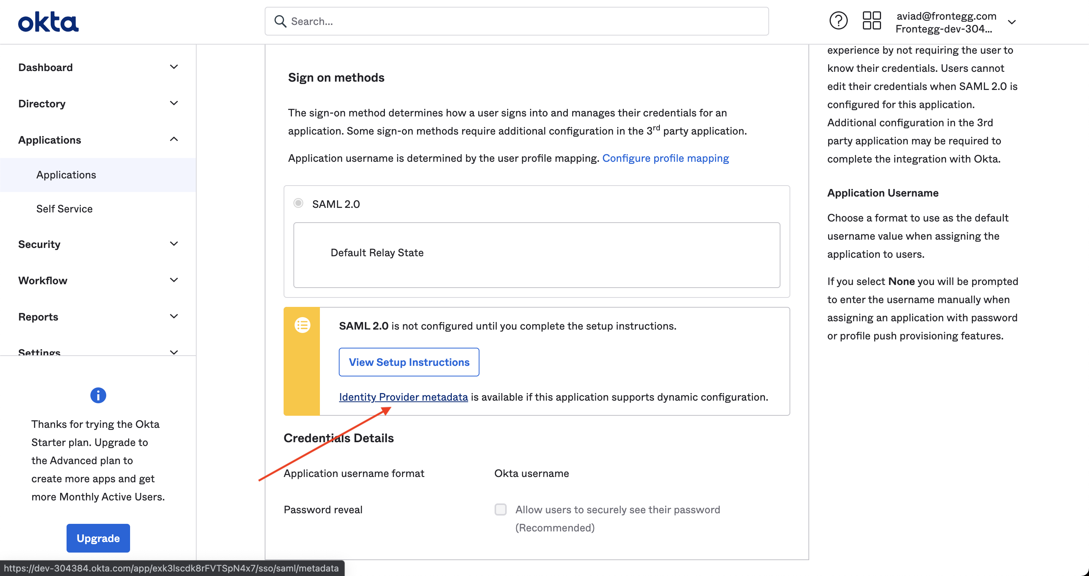Image resolution: width=1089 pixels, height=576 pixels.
Task: Open the apps grid icon
Action: tap(871, 21)
